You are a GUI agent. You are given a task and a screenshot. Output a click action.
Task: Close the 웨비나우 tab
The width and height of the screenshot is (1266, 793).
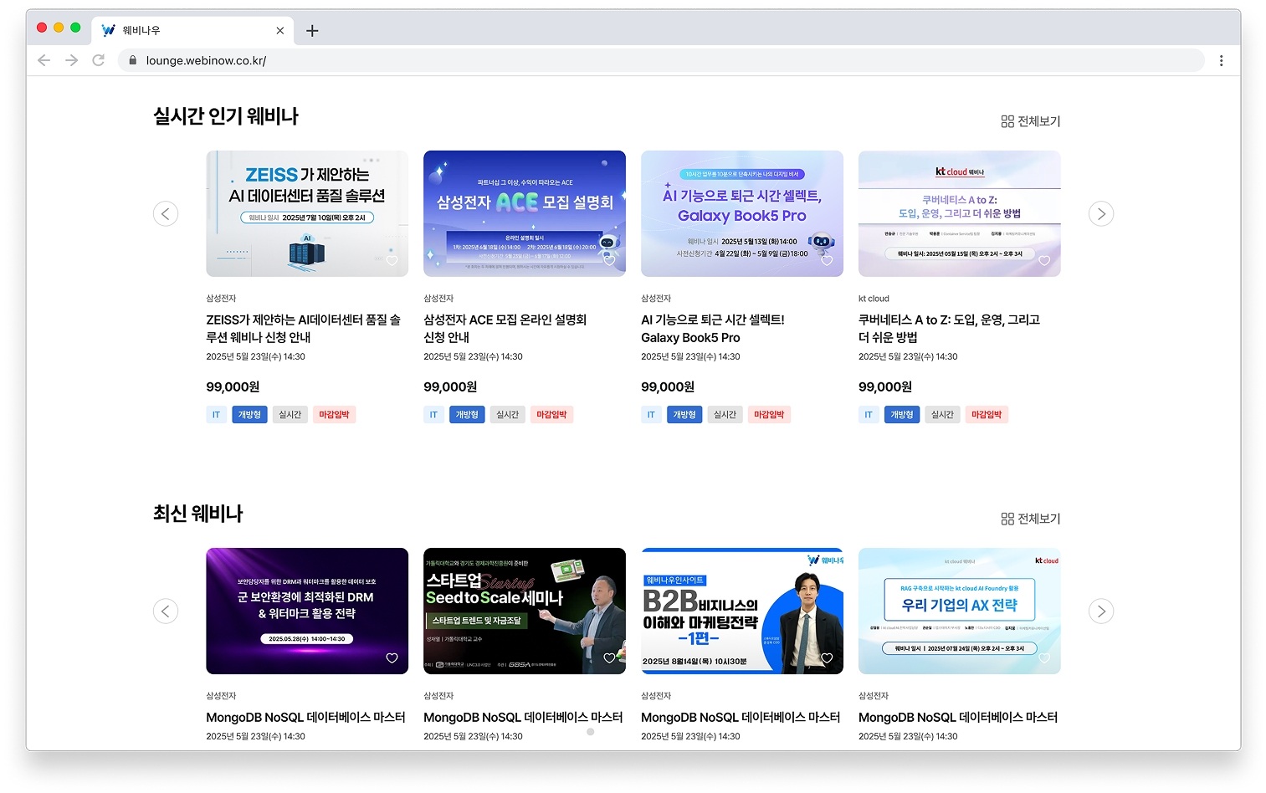[279, 31]
